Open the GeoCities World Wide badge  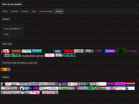73,88
